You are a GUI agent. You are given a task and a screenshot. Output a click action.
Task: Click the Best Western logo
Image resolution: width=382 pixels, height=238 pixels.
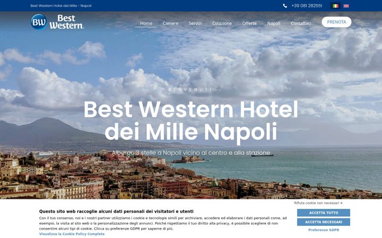[x=57, y=22]
